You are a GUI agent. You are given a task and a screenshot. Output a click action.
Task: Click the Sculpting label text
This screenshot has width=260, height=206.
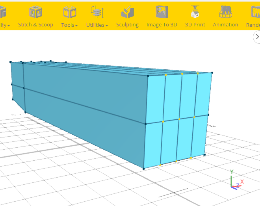pyautogui.click(x=127, y=25)
